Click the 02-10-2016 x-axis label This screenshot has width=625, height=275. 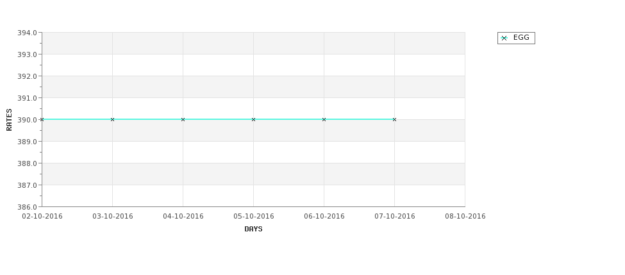(42, 217)
